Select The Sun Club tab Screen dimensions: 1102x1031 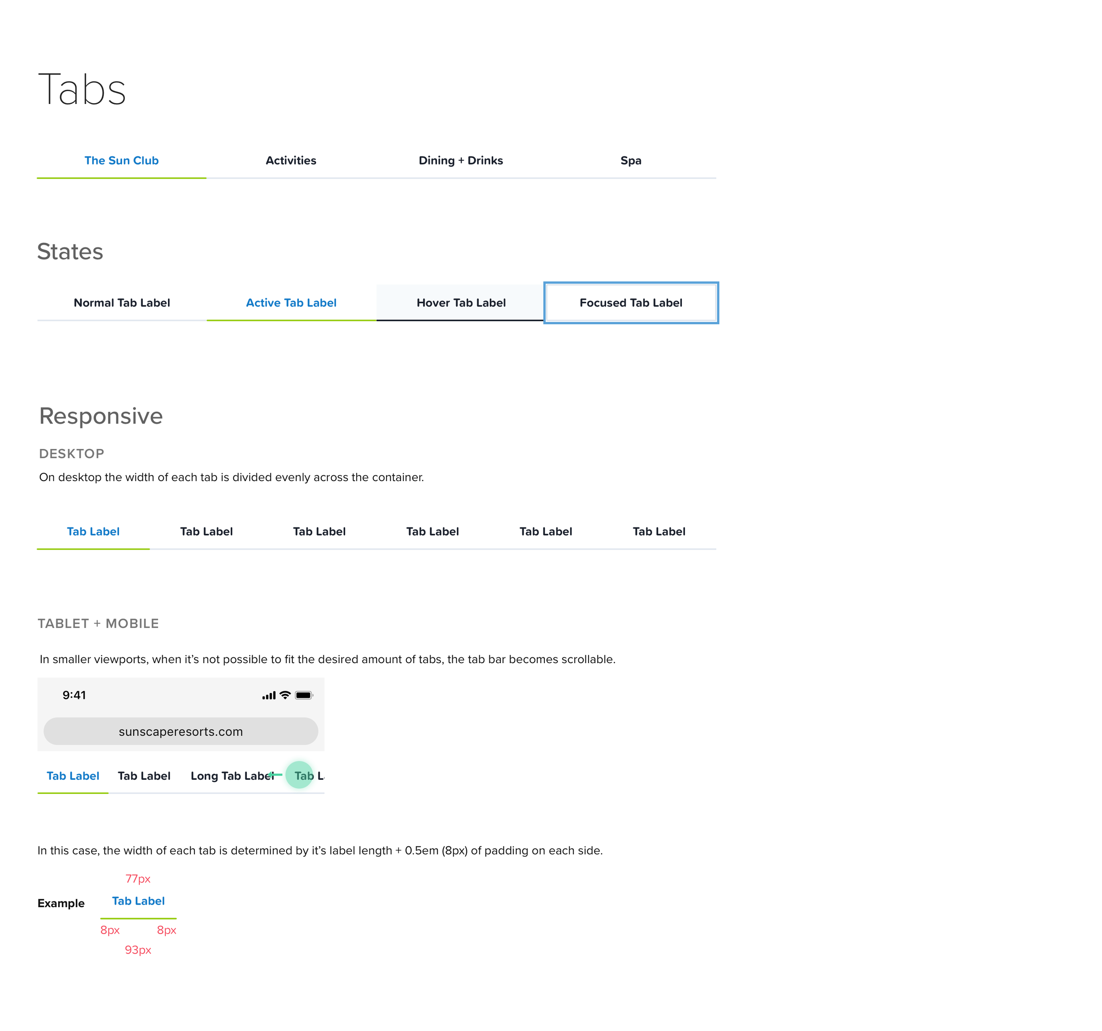121,161
